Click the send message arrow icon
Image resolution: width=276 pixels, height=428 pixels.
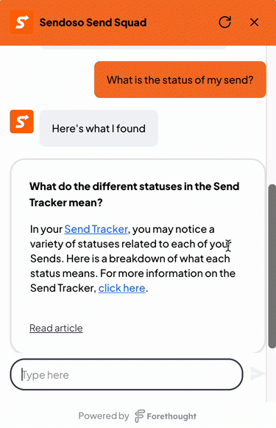pos(258,373)
